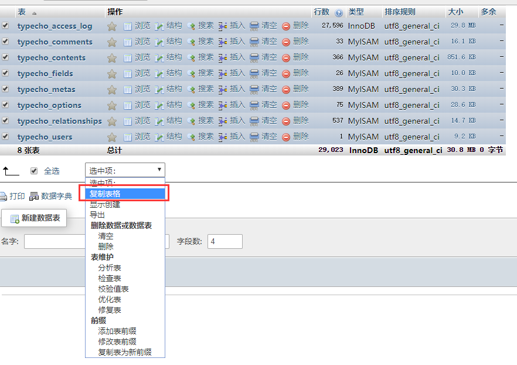Click 删除 delete icon for typecho_access_log

pyautogui.click(x=286, y=26)
